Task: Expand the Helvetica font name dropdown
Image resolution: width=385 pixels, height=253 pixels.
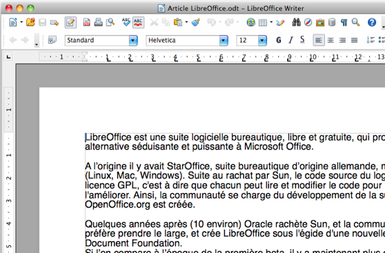Action: coord(224,41)
